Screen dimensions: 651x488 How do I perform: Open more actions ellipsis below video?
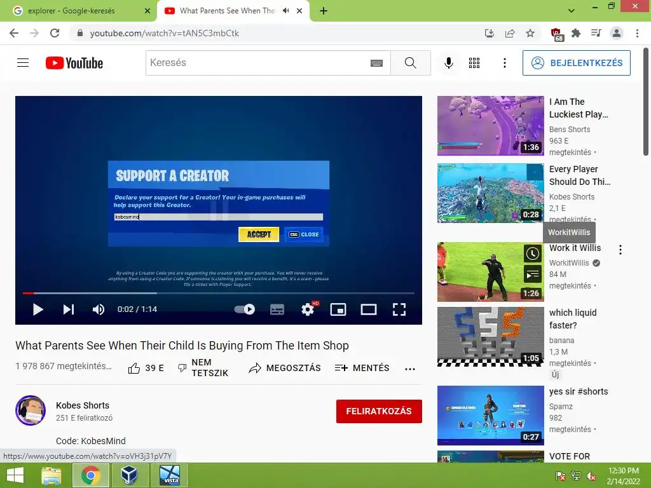(410, 369)
